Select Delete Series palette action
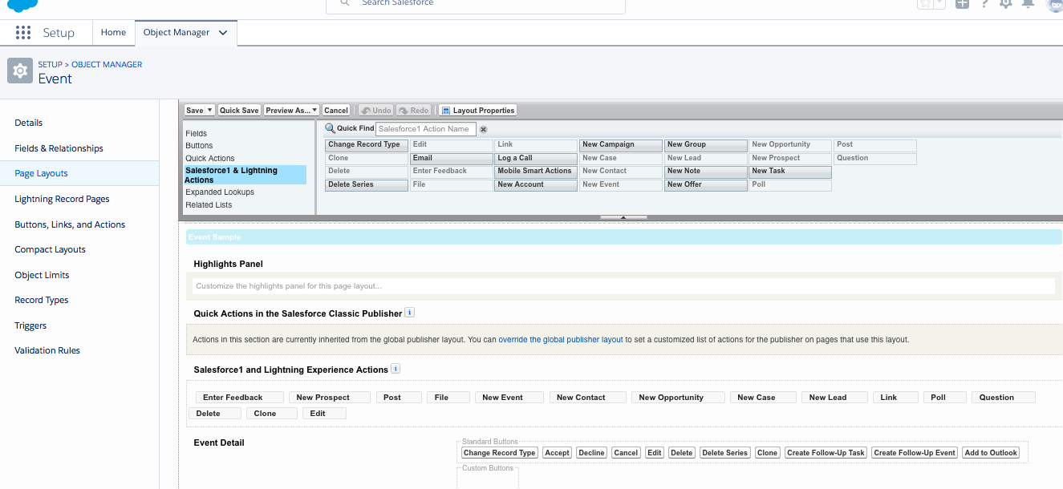 click(x=367, y=184)
